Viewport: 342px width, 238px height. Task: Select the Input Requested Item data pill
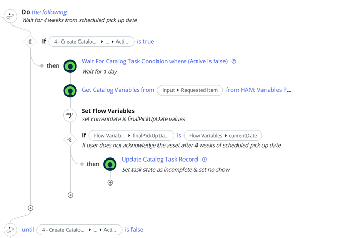pyautogui.click(x=190, y=90)
